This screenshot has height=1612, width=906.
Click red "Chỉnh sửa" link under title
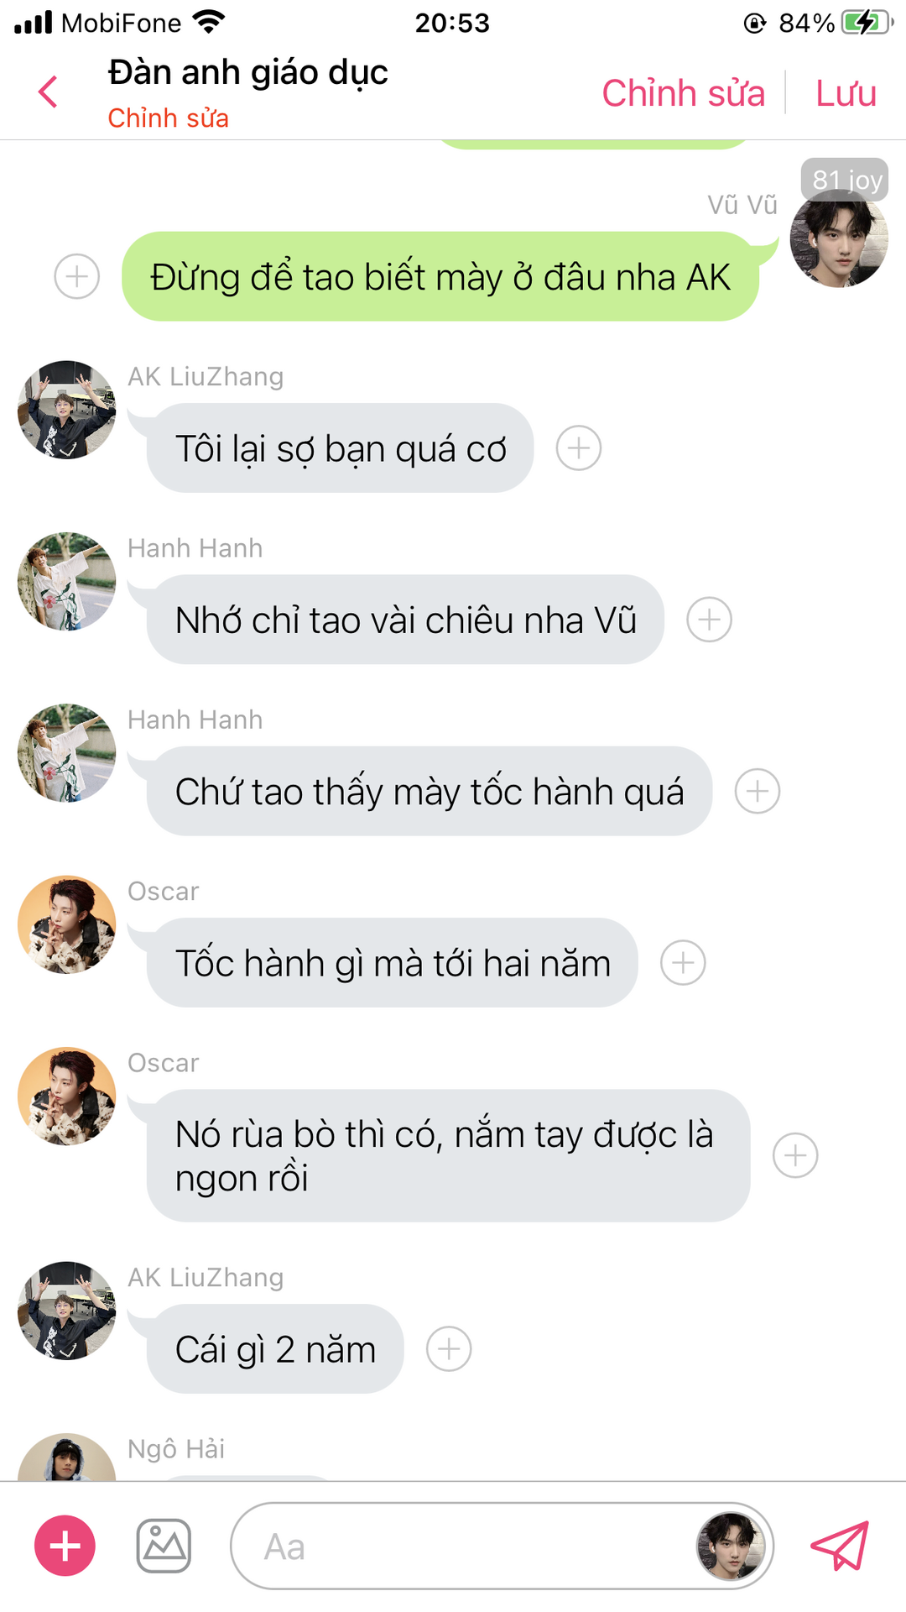pyautogui.click(x=169, y=118)
